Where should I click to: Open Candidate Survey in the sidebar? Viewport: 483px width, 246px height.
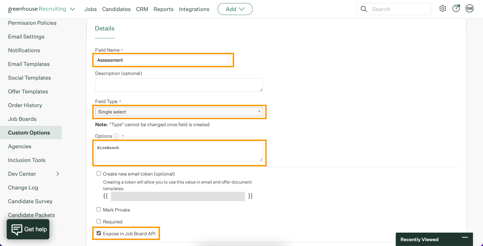click(x=30, y=201)
